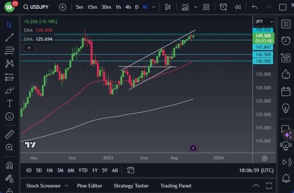Click the 18:06:59 (UTC) timezone clock

coord(256,170)
